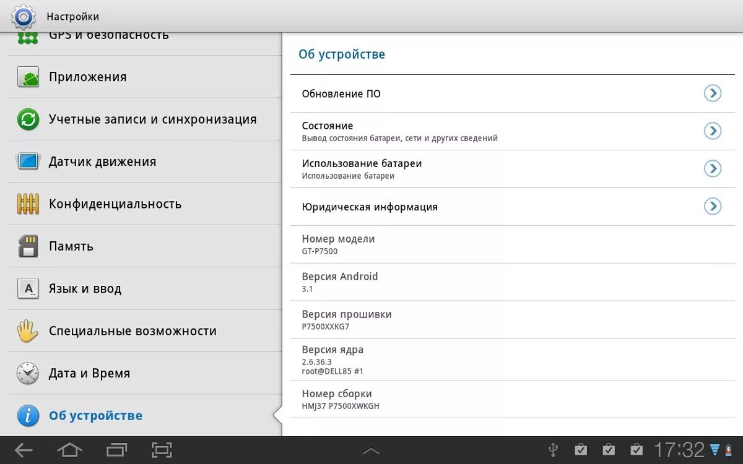
Task: Tap the Wi-Fi signal status icon
Action: (x=715, y=450)
